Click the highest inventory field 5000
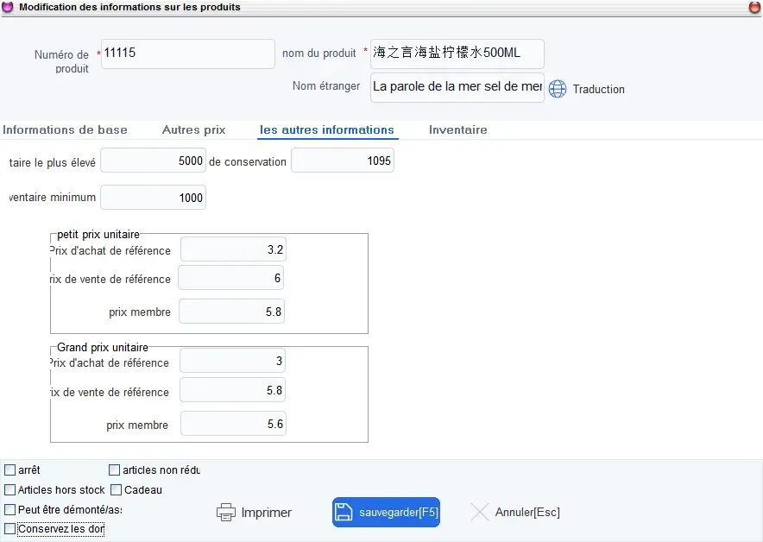The image size is (763, 542). pos(154,161)
